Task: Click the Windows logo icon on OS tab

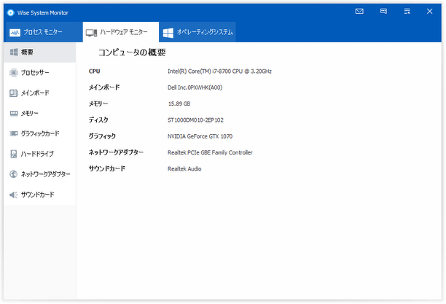Action: [168, 33]
